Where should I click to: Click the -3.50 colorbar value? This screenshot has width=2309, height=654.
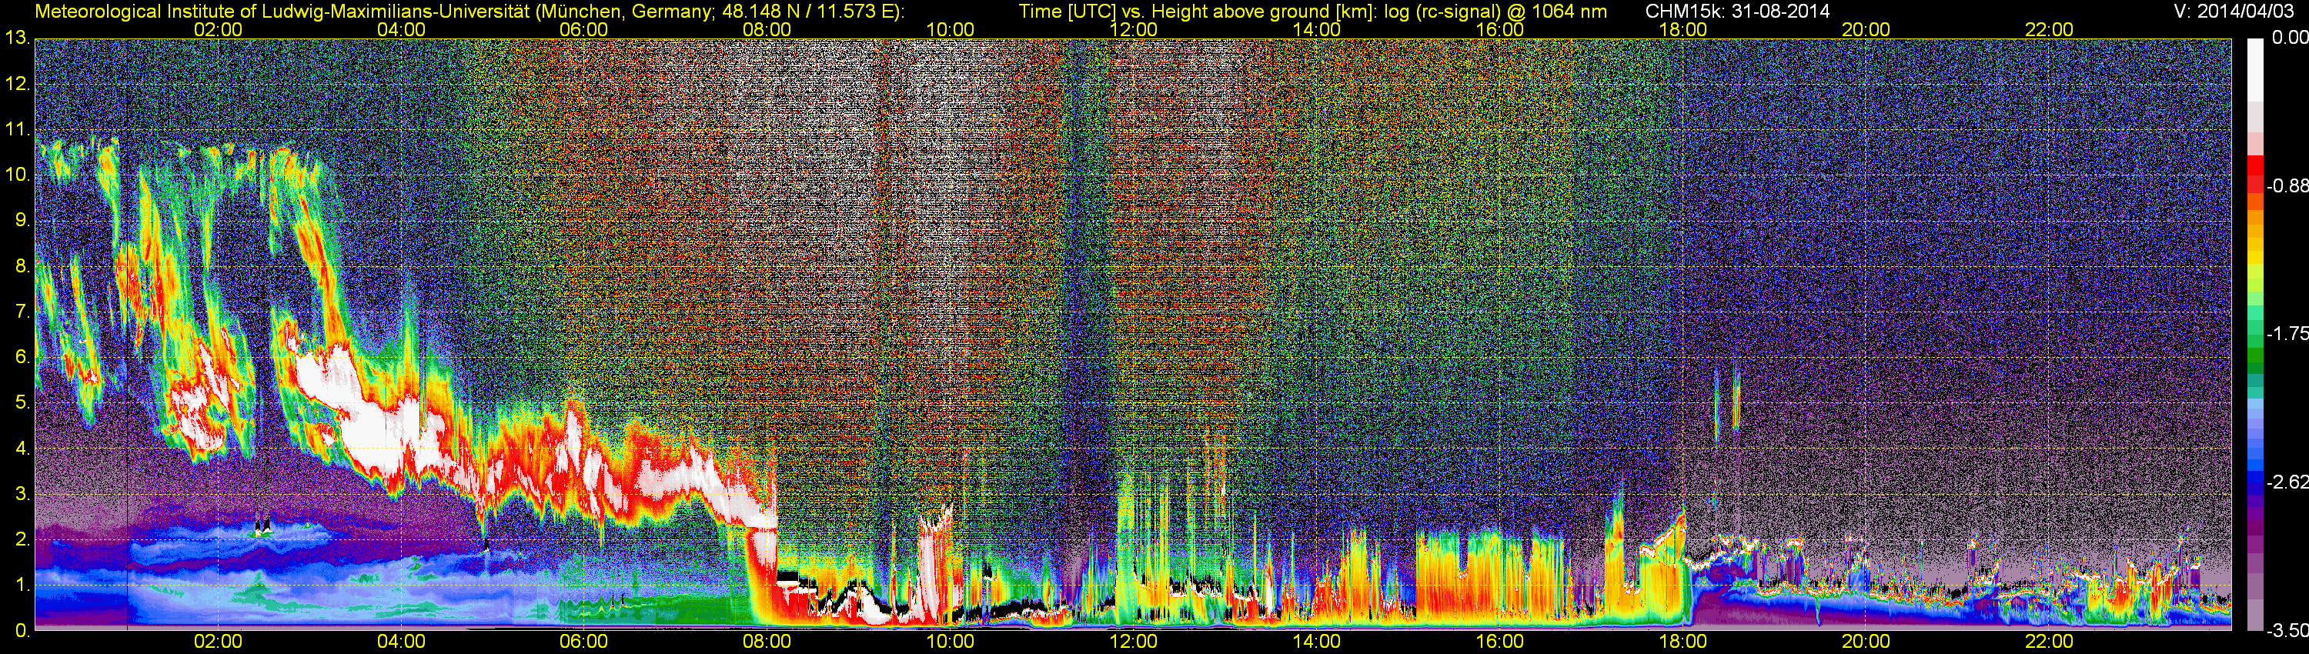pos(2287,630)
